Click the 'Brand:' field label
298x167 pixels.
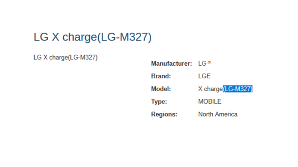point(161,76)
